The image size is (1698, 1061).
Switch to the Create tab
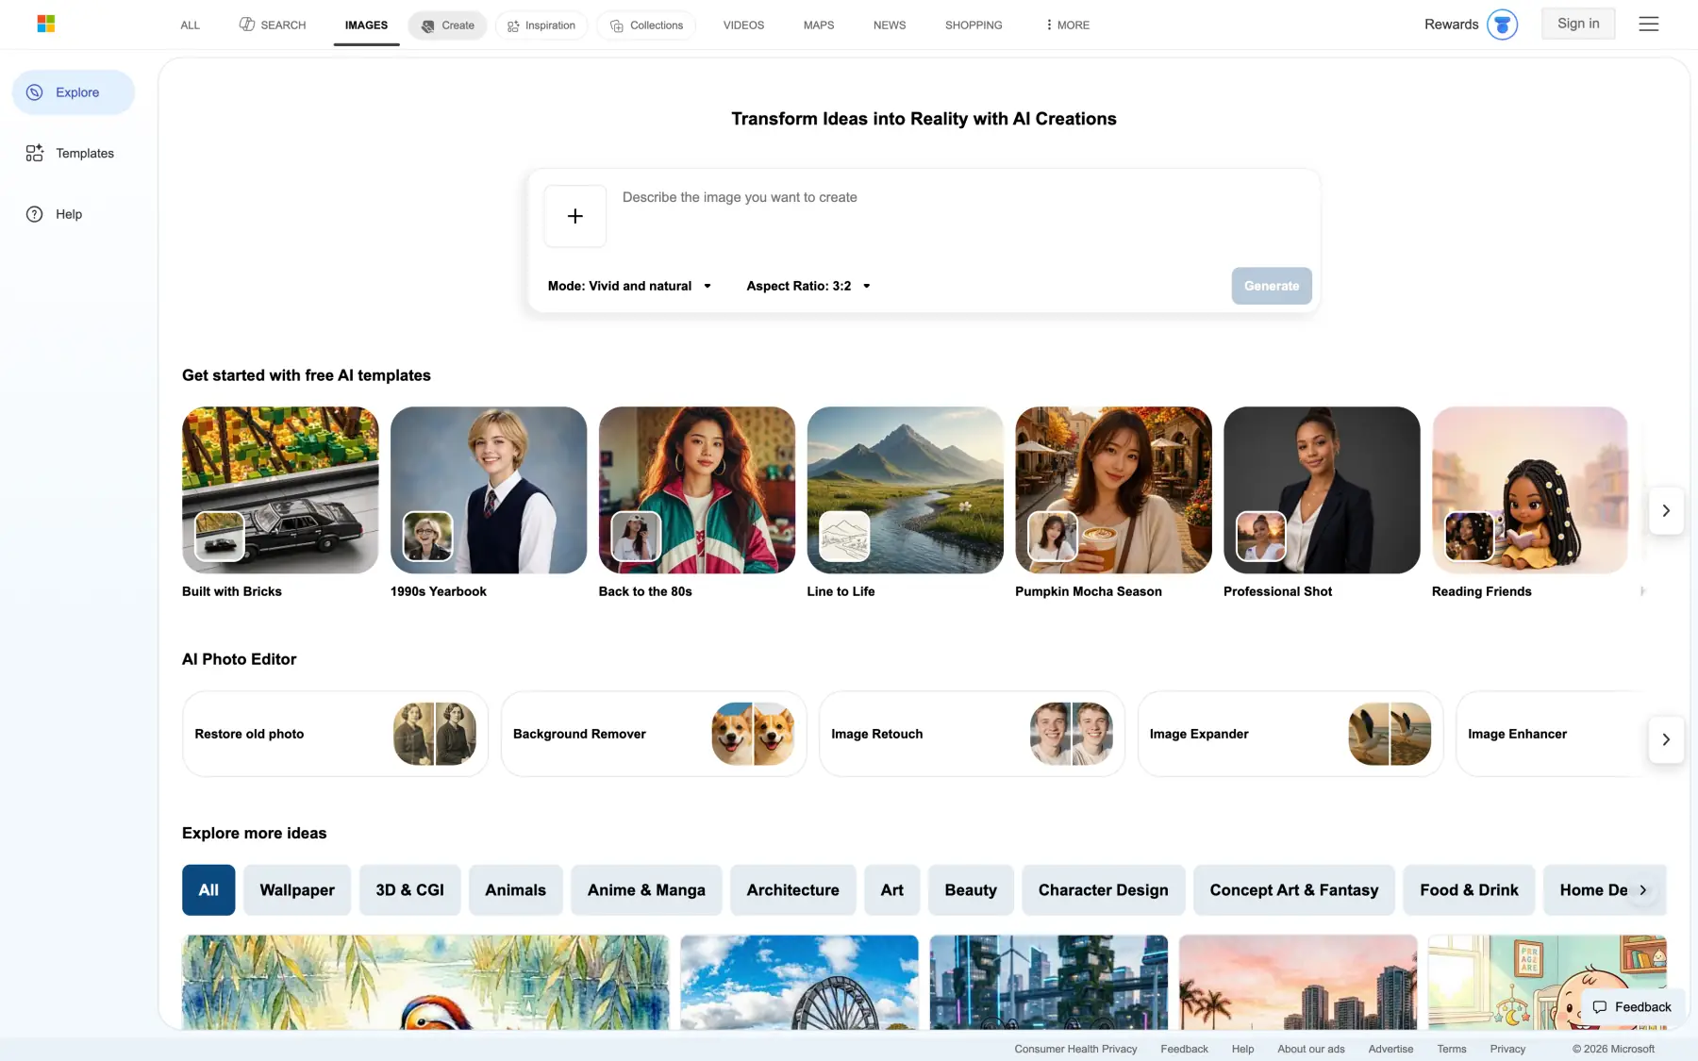coord(447,25)
